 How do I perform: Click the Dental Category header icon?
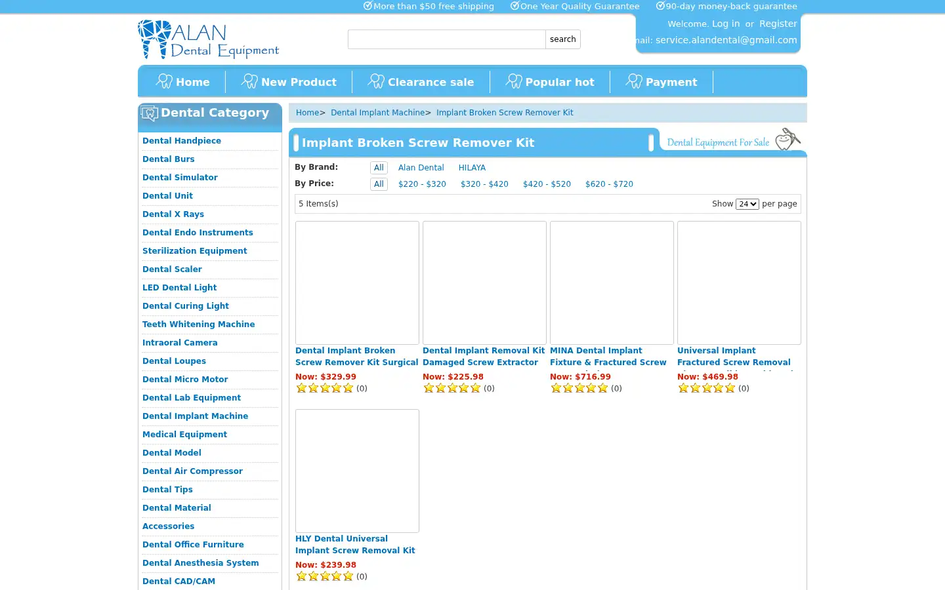pos(149,113)
